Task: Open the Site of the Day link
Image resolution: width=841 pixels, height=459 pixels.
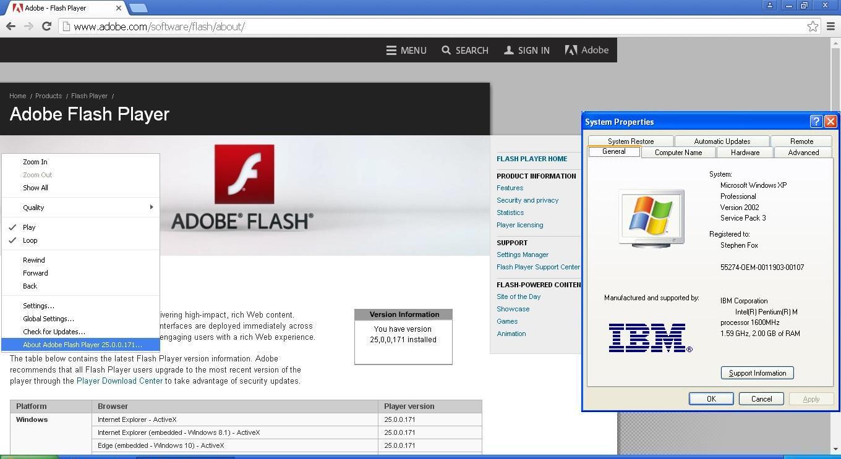Action: pos(518,297)
